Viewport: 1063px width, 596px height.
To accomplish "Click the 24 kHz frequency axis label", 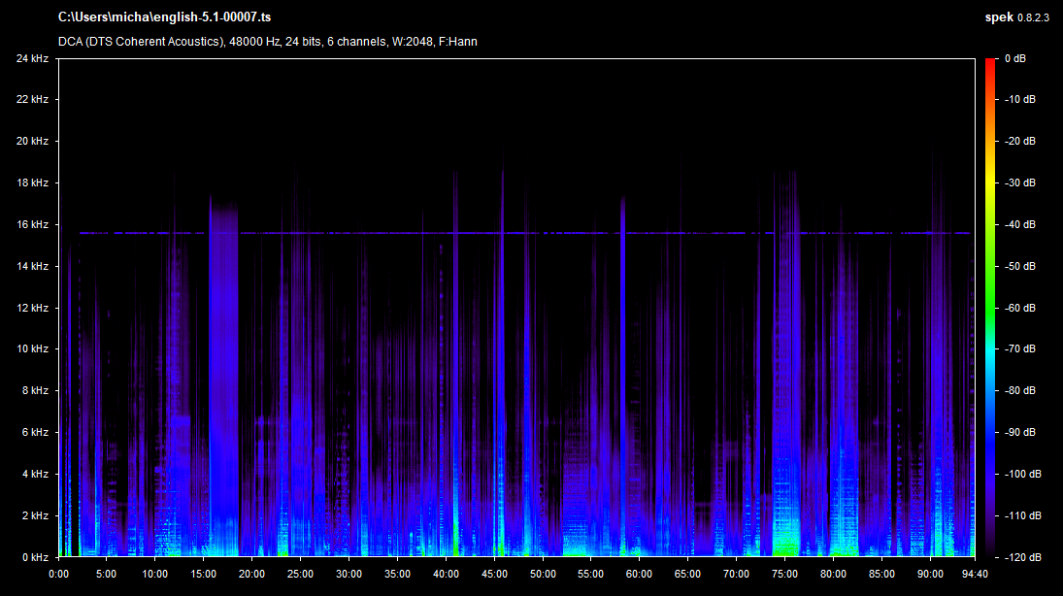I will coord(31,58).
